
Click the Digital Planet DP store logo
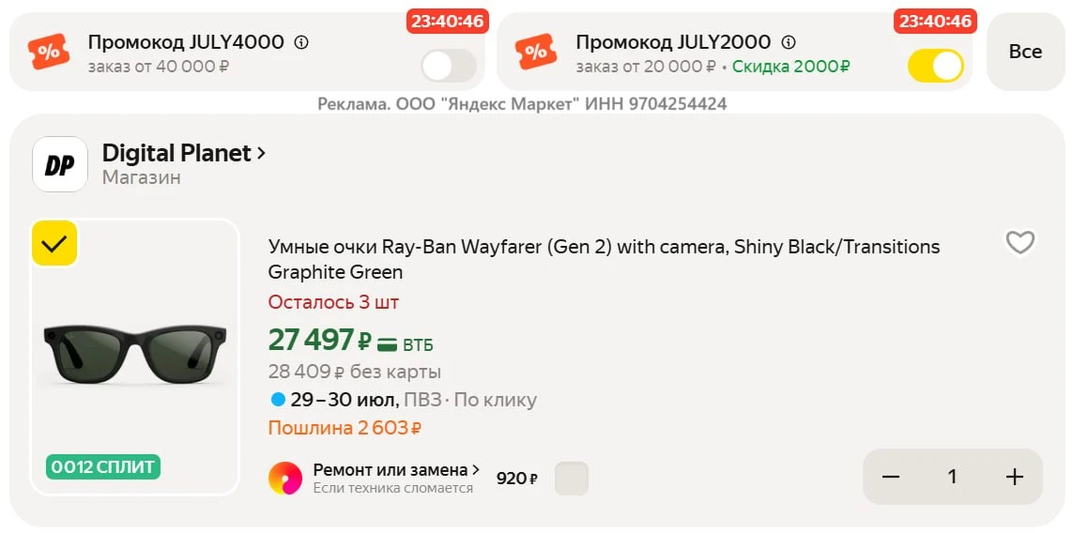click(x=60, y=164)
